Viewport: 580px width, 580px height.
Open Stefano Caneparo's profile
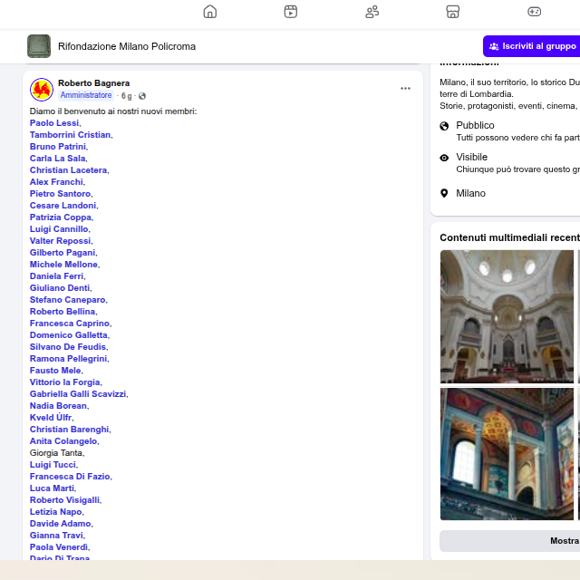(68, 300)
